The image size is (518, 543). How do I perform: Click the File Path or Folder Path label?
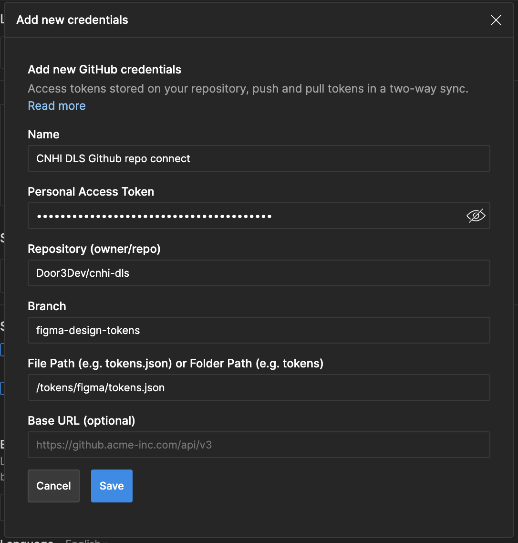coord(176,363)
